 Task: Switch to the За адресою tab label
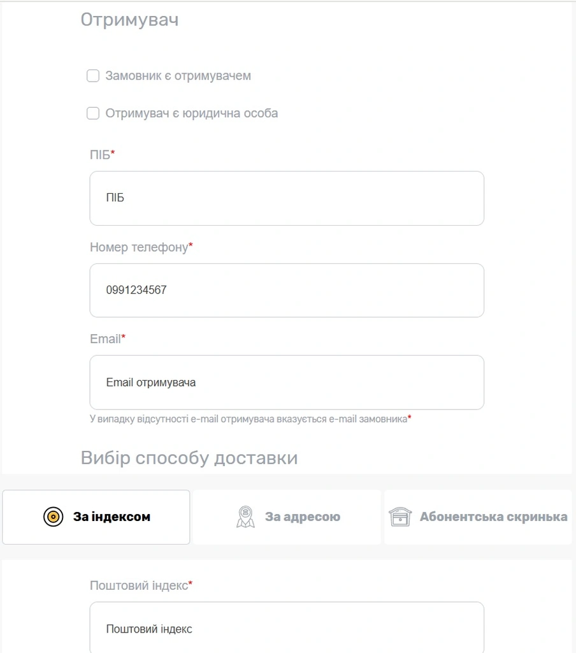302,517
